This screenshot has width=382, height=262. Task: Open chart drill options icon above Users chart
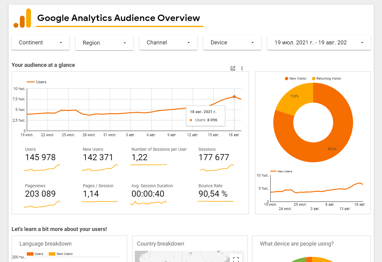(233, 68)
